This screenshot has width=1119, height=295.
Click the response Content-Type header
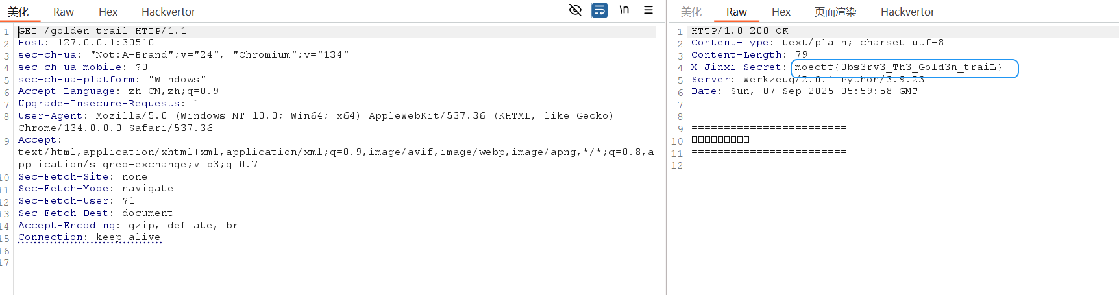818,43
